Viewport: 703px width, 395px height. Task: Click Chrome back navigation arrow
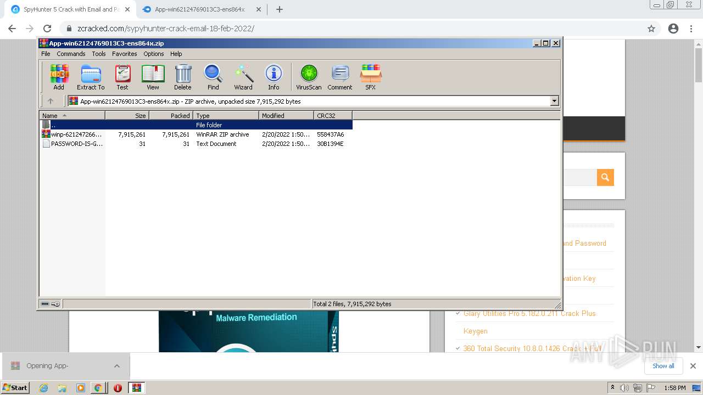coord(12,29)
